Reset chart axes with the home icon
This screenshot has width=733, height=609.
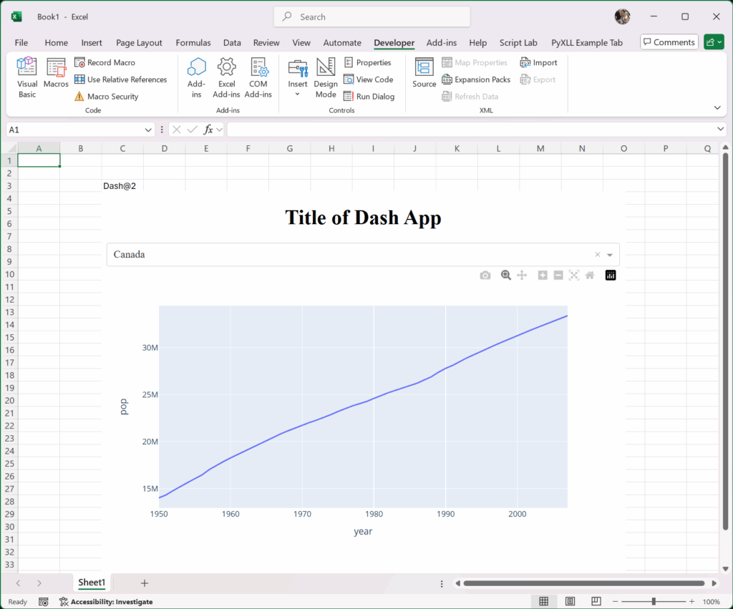[590, 276]
